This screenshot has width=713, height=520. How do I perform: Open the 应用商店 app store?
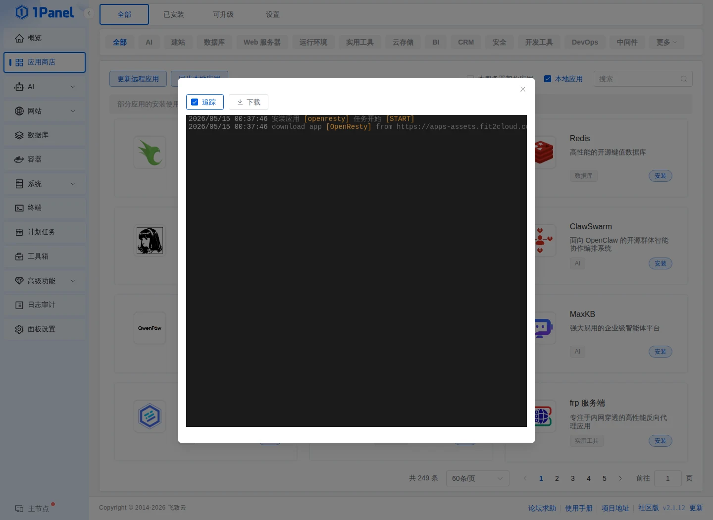pos(45,62)
